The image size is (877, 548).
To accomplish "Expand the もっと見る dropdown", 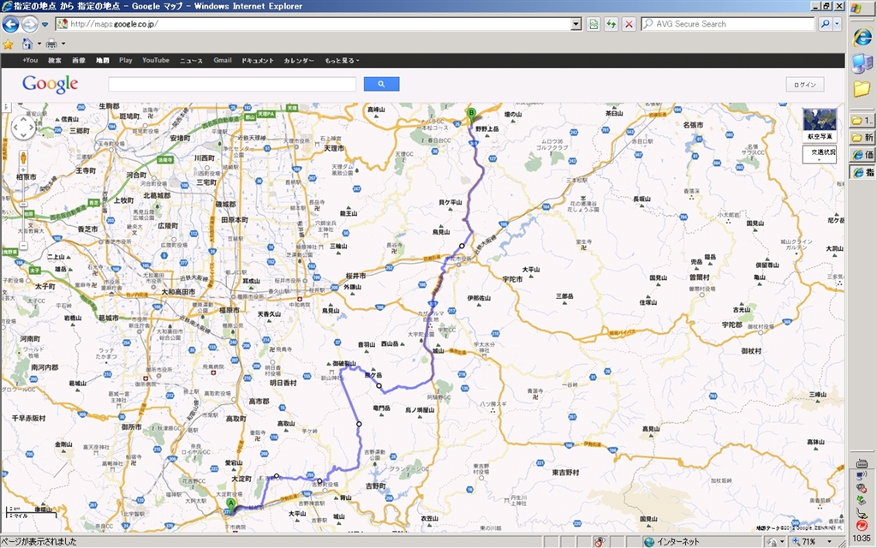I will pos(342,61).
